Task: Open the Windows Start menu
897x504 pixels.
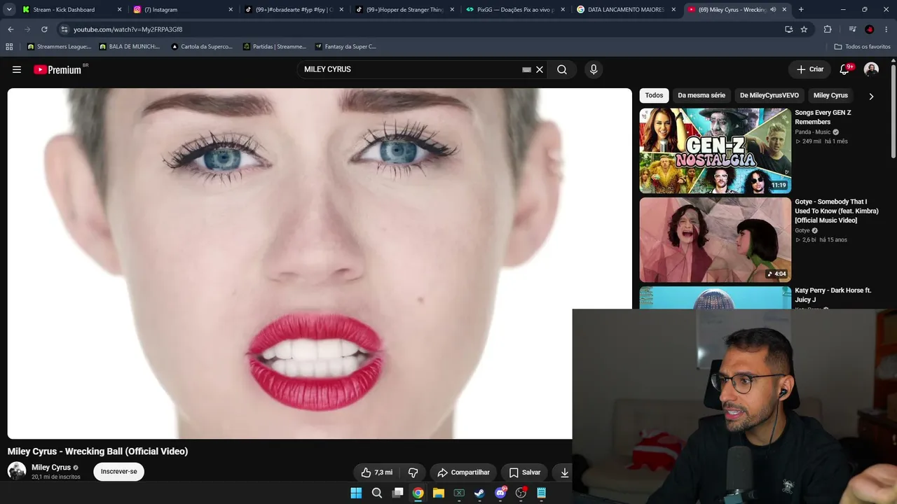Action: click(x=356, y=493)
